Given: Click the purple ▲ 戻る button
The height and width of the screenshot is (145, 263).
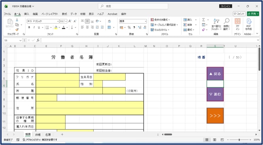Looking at the screenshot, I should pyautogui.click(x=215, y=73).
